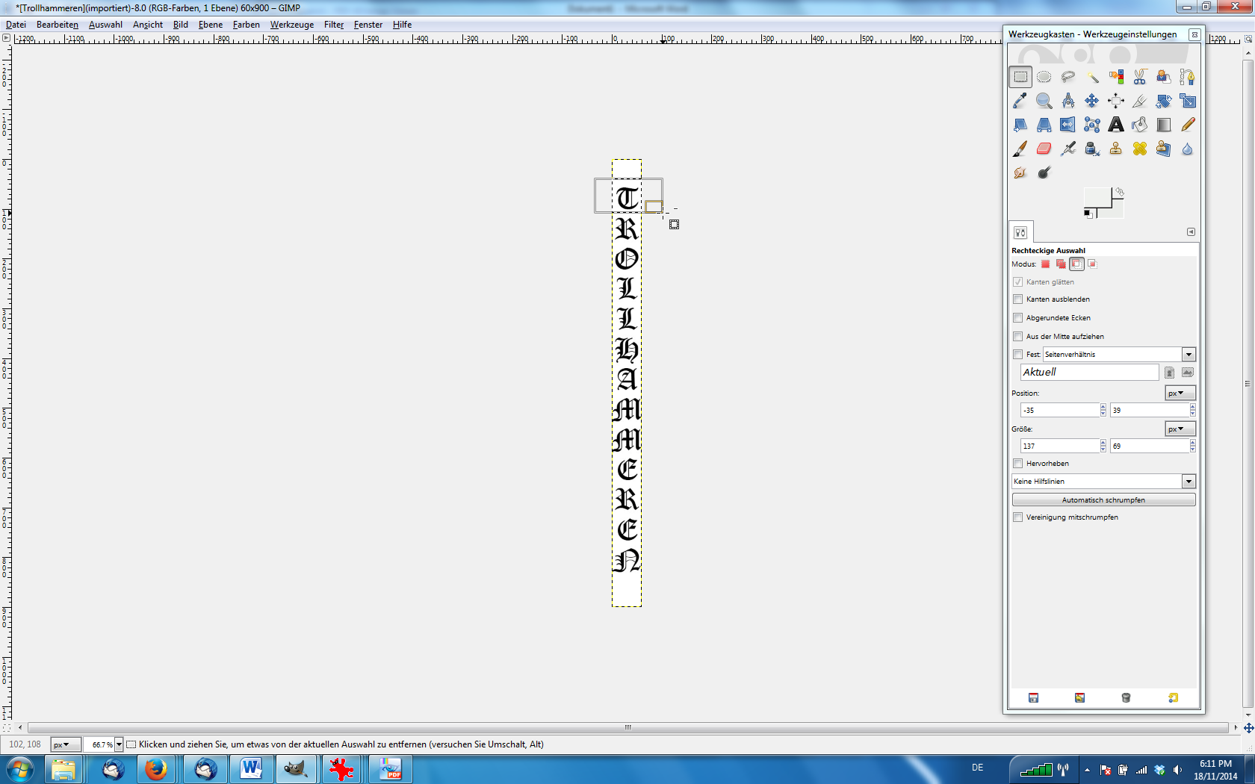The height and width of the screenshot is (784, 1255).
Task: Choose the Bucket Fill tool
Action: tap(1139, 125)
